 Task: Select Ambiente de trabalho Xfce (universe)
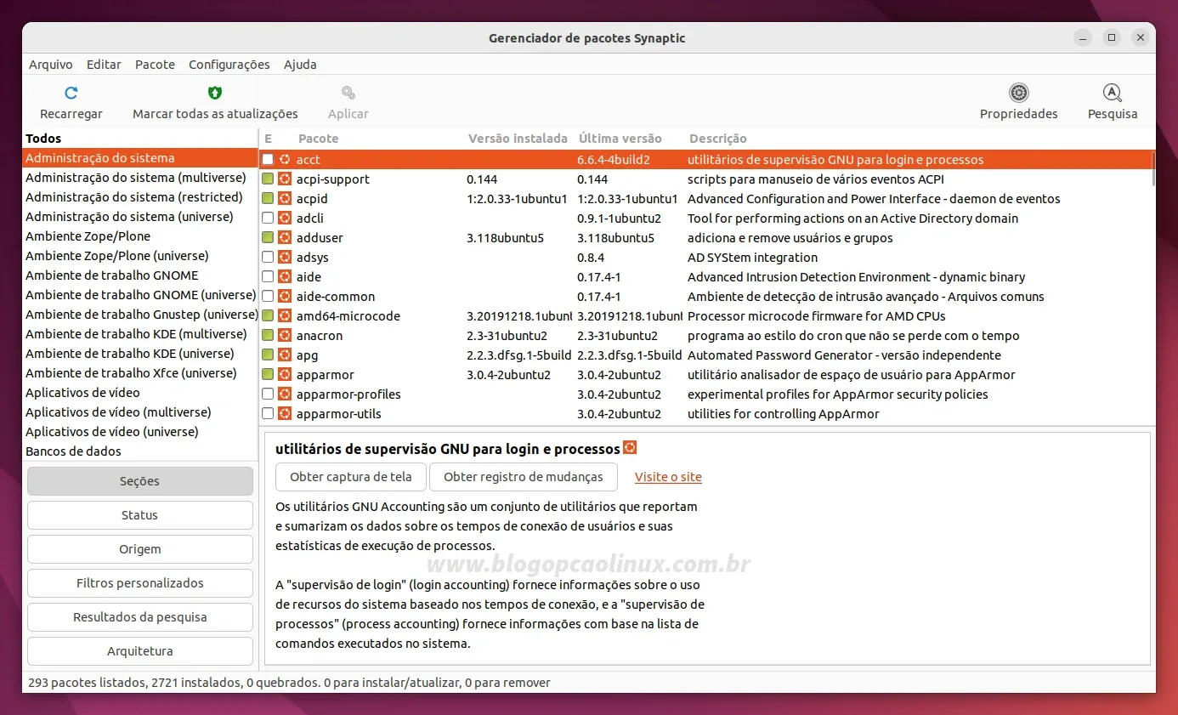[x=140, y=373]
